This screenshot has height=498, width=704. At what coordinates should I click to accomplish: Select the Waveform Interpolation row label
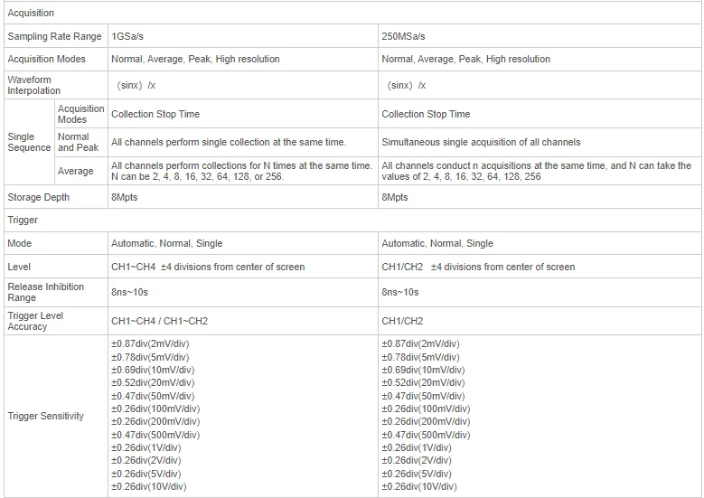(34, 85)
